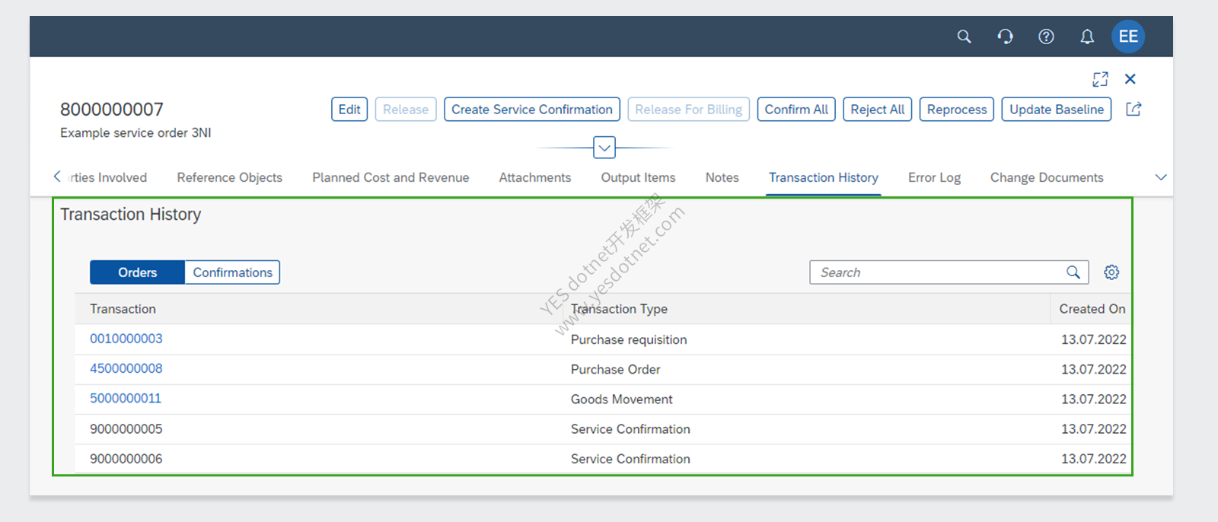Screen dimensions: 1218x522
Task: Click the 13.07.2022 date in Goods Movement row
Action: [x=1094, y=399]
